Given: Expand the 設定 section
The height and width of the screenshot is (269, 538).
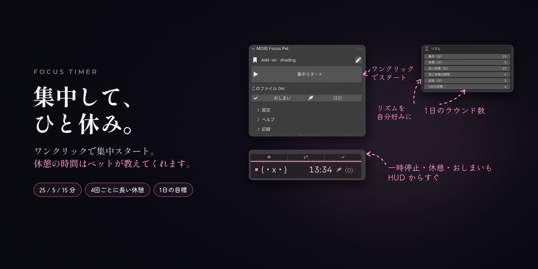Looking at the screenshot, I should pos(264,110).
